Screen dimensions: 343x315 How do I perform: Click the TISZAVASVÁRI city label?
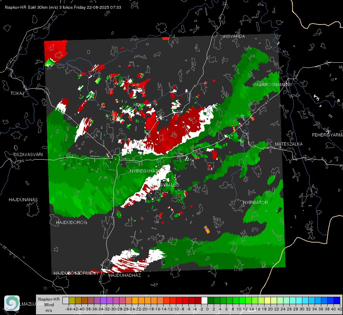coord(28,155)
